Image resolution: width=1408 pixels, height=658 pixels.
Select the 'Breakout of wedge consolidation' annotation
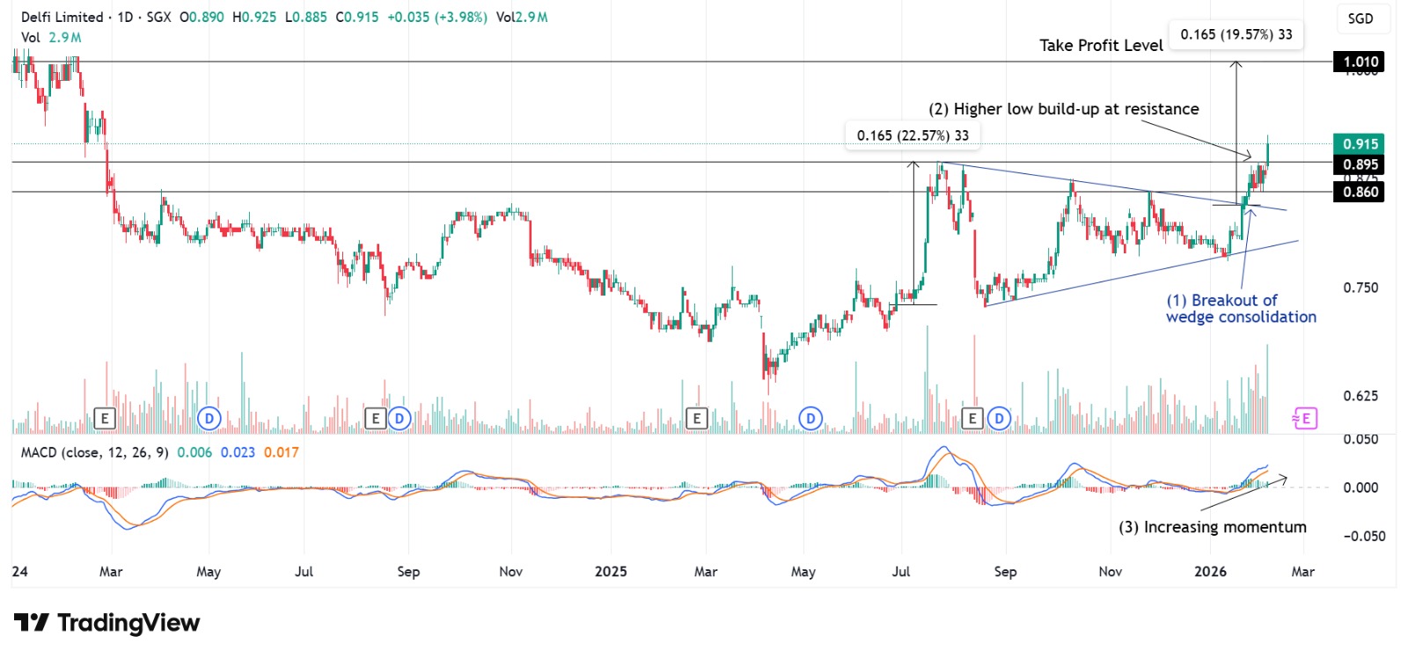point(1241,309)
